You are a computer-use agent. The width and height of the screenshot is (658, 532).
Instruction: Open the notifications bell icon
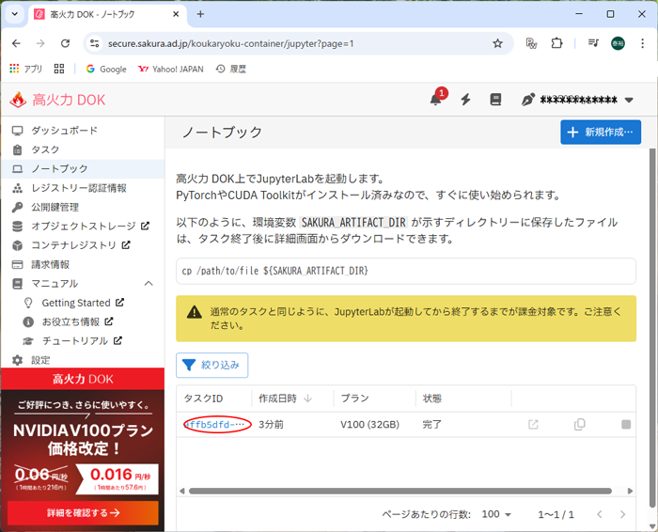tap(435, 100)
